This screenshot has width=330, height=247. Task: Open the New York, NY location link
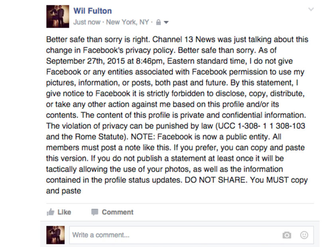coord(127,22)
